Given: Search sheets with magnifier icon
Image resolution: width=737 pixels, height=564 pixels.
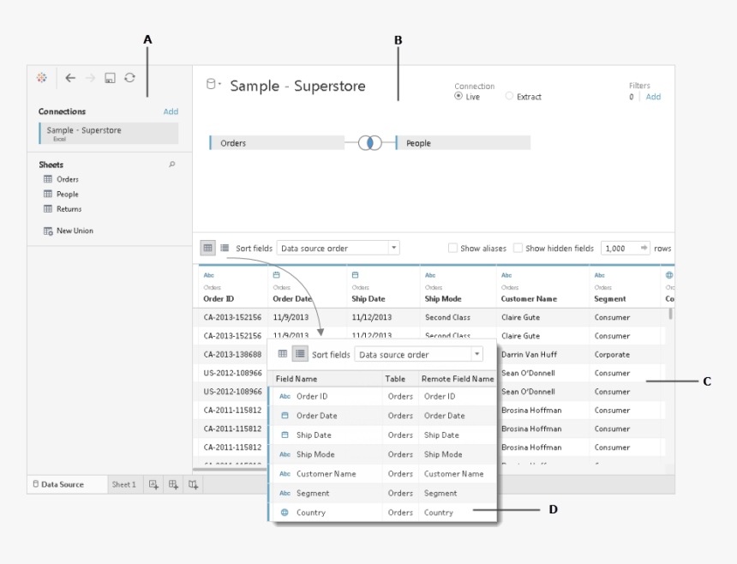Looking at the screenshot, I should pos(172,164).
